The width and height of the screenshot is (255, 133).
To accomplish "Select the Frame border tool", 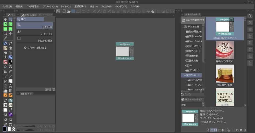I will [5, 76].
